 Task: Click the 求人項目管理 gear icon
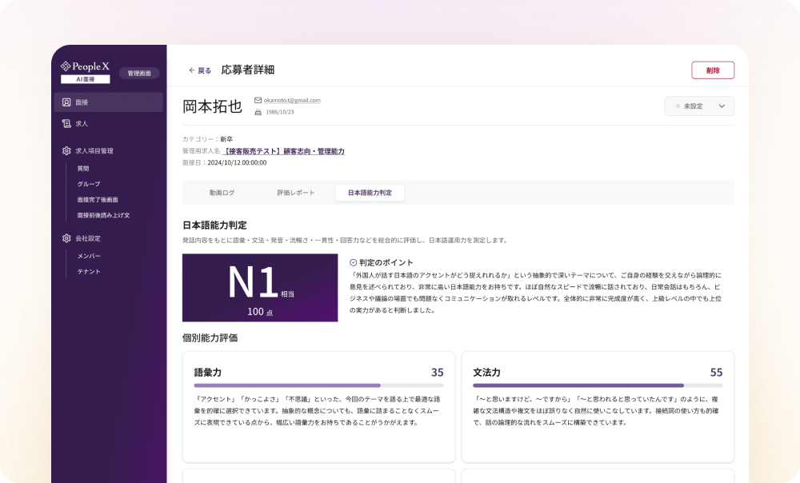(66, 150)
